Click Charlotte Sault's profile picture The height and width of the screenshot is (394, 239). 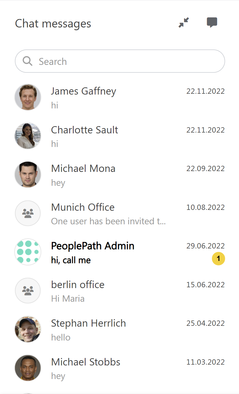[x=28, y=136]
